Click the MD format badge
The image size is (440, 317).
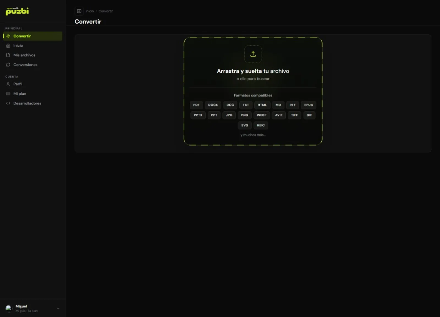pyautogui.click(x=278, y=105)
